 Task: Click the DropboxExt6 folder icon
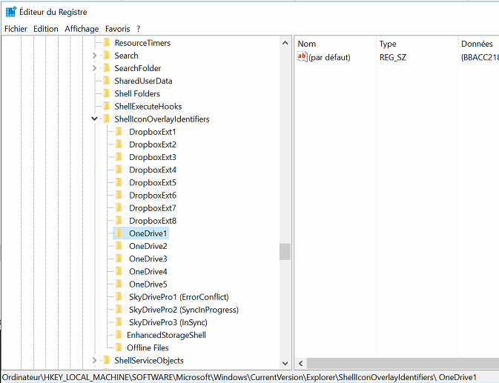(119, 195)
